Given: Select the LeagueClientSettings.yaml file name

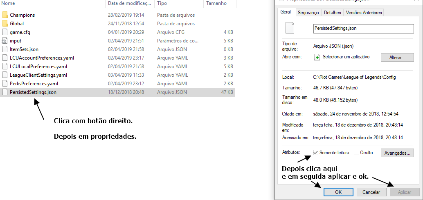Looking at the screenshot, I should pos(38,75).
